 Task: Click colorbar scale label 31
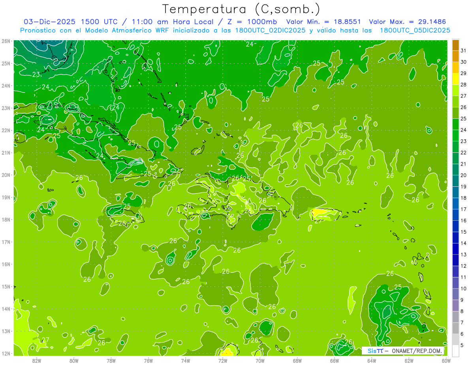(x=463, y=50)
